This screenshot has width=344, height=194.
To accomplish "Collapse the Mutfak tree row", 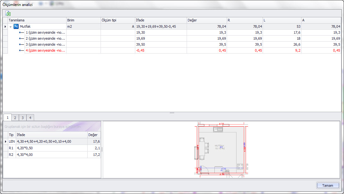I will click(x=11, y=27).
